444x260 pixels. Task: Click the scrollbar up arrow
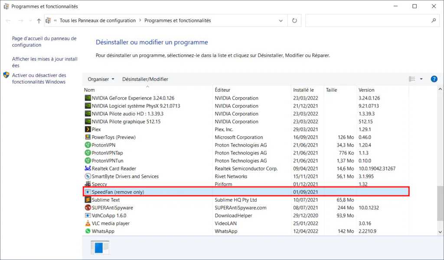440,89
